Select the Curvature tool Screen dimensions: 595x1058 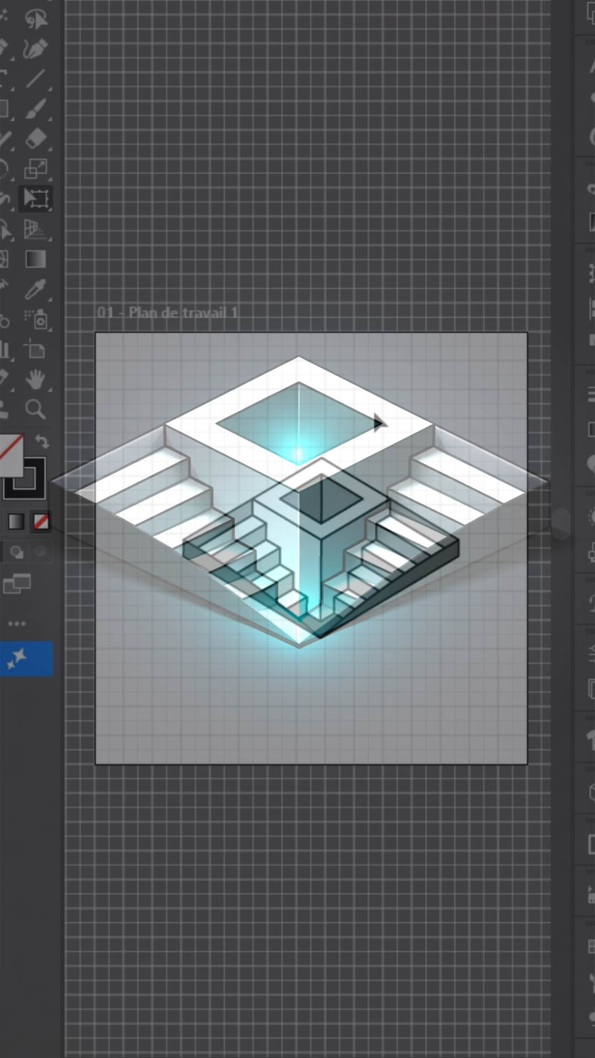(x=35, y=49)
